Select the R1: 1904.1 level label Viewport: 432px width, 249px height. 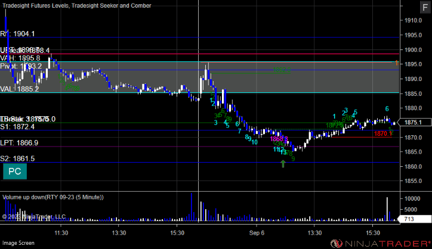point(18,34)
